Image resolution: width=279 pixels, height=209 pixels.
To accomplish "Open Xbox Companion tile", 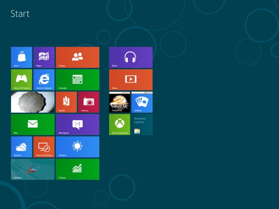I will click(119, 125).
